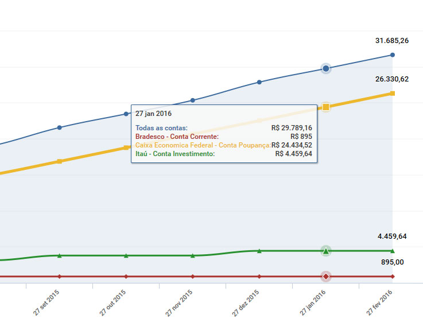Click red diamond marker at 27 fev 2016

point(393,277)
